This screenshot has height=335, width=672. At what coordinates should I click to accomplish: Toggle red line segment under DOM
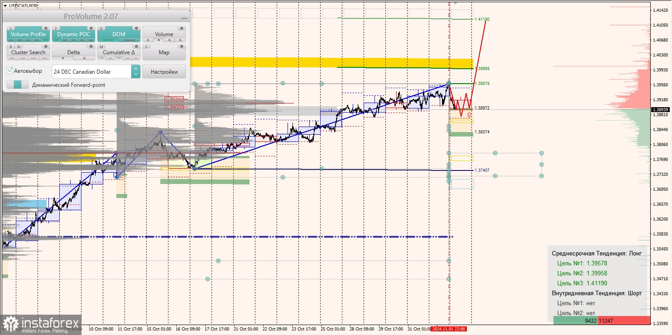click(x=129, y=40)
